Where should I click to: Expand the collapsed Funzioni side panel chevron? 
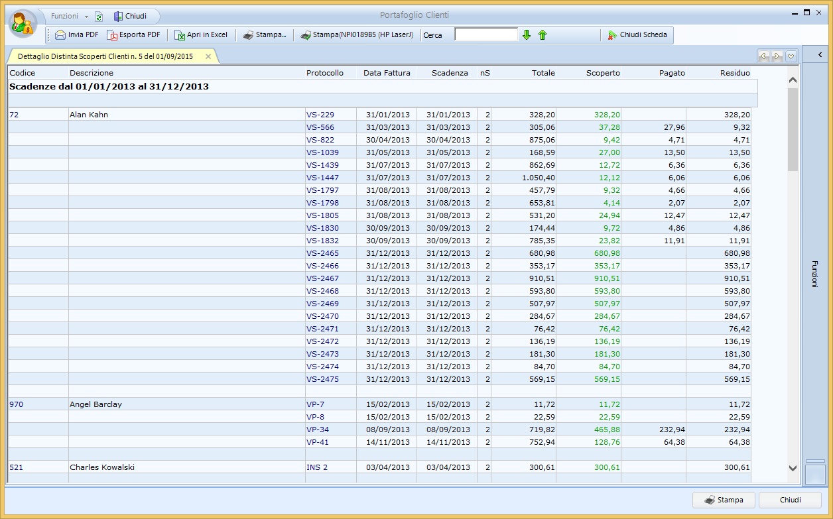820,55
